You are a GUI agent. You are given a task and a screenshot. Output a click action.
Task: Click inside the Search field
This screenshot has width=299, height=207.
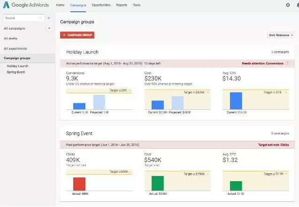(x=23, y=18)
